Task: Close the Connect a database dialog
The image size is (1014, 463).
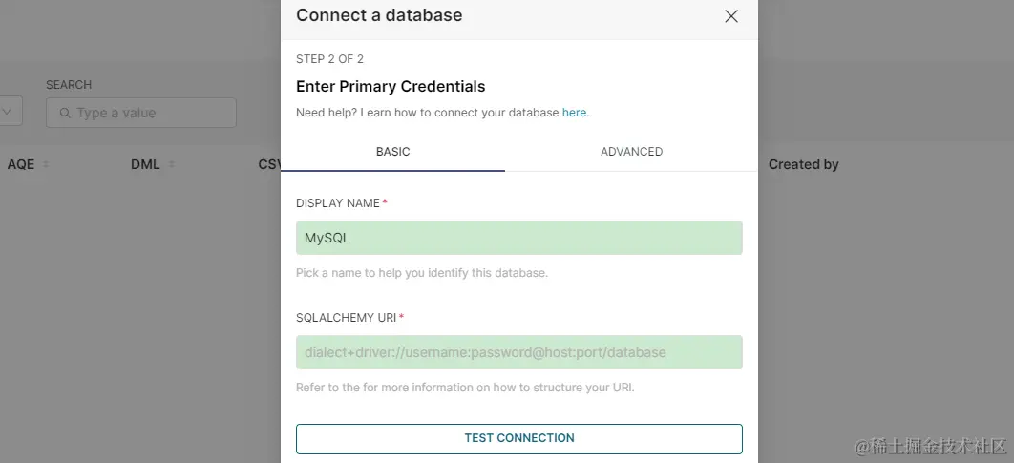Action: coord(731,16)
